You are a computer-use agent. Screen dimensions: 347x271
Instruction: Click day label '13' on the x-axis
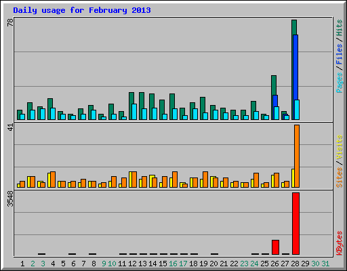pos(142,264)
